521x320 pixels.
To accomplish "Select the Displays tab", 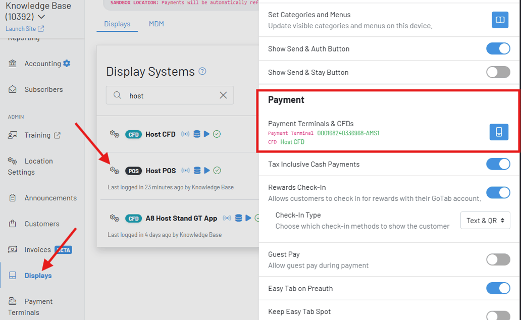I will [x=117, y=24].
